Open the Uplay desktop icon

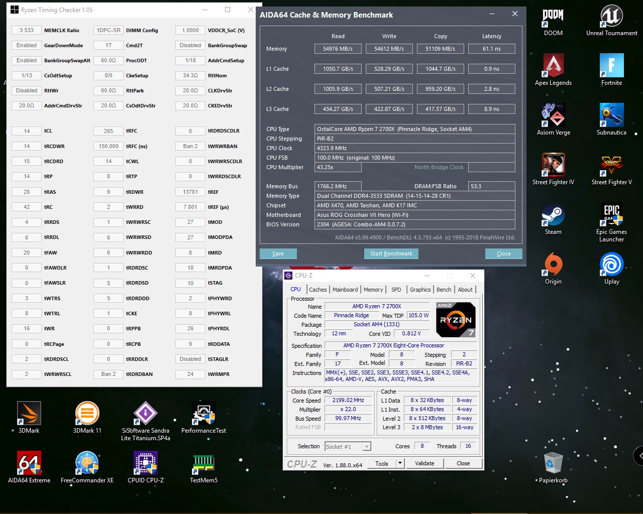coord(611,269)
